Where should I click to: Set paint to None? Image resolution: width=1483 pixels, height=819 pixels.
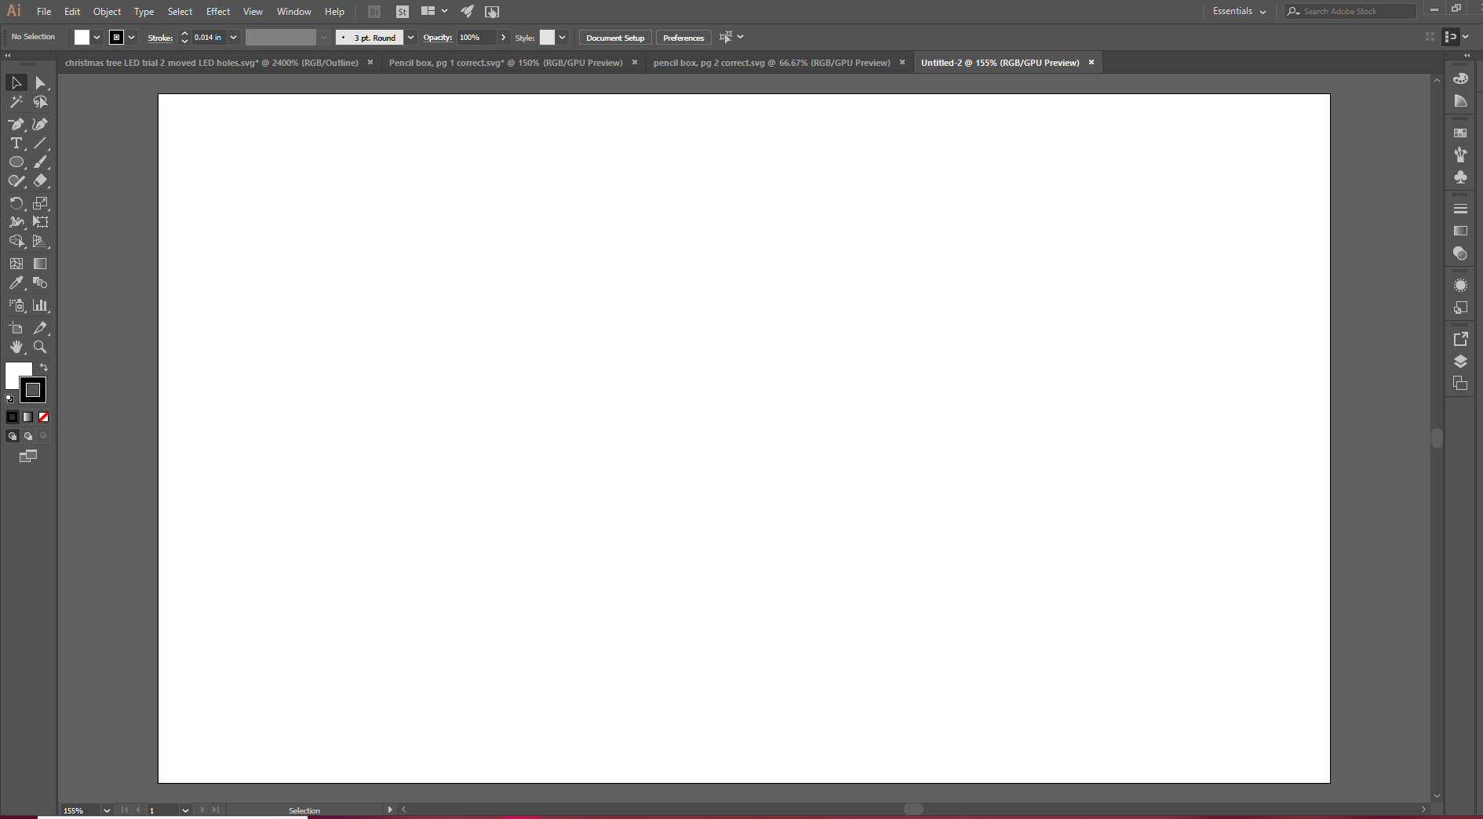click(44, 417)
